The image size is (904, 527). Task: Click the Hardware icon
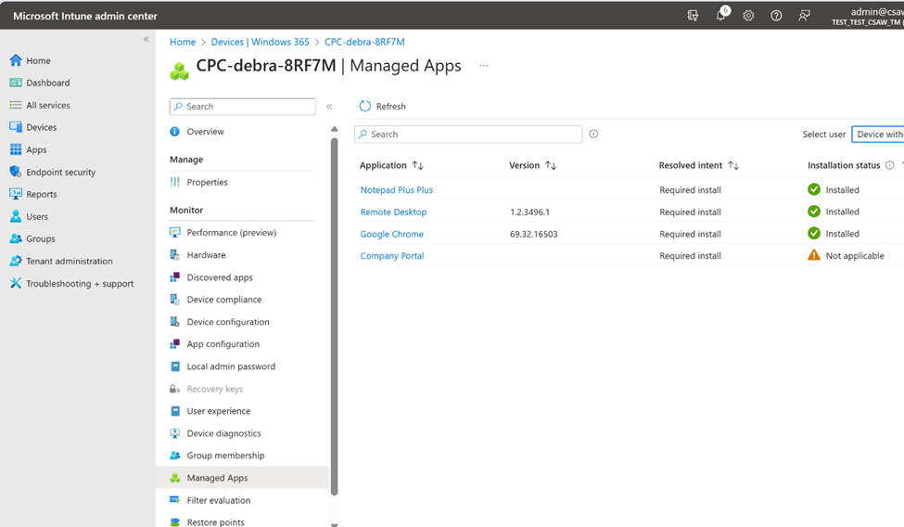pos(174,254)
